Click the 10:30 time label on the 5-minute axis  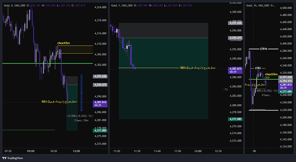[54, 151]
